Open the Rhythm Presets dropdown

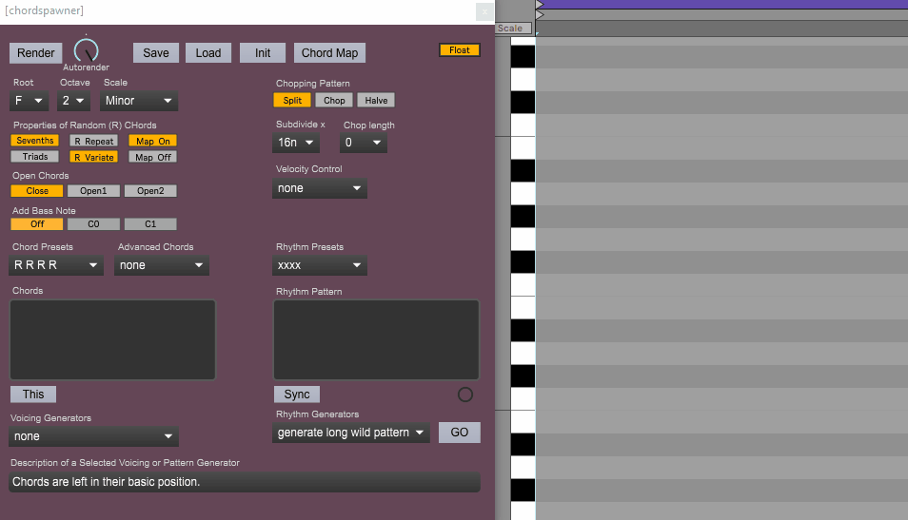click(x=320, y=265)
